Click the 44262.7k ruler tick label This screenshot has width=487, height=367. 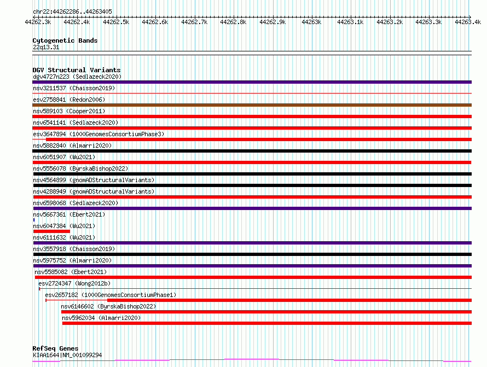[x=194, y=22]
